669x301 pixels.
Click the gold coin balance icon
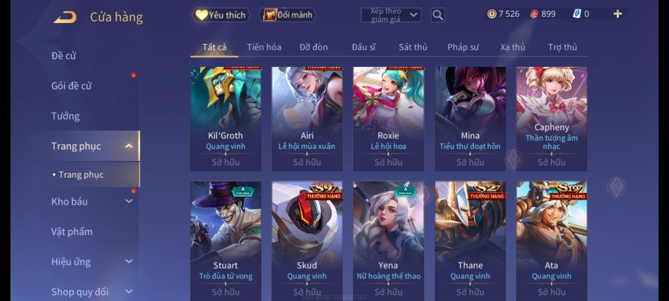[x=492, y=14]
